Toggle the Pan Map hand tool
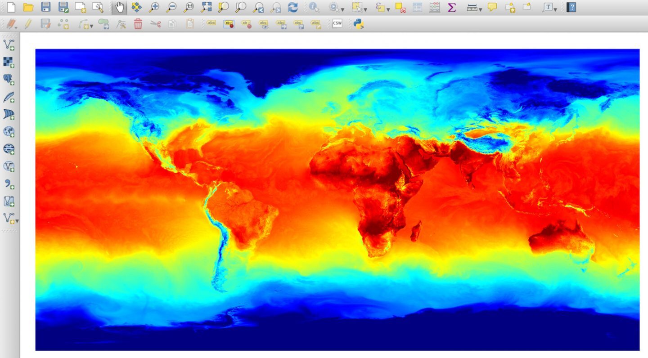The image size is (648, 358). (119, 7)
